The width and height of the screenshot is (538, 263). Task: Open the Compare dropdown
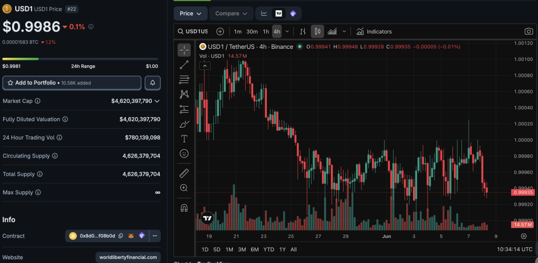point(231,13)
